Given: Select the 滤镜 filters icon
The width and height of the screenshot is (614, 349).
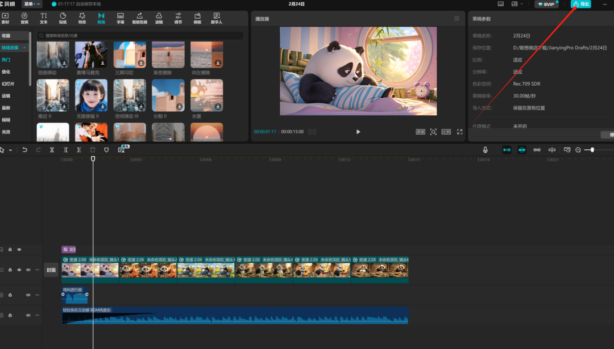Looking at the screenshot, I should pyautogui.click(x=159, y=18).
